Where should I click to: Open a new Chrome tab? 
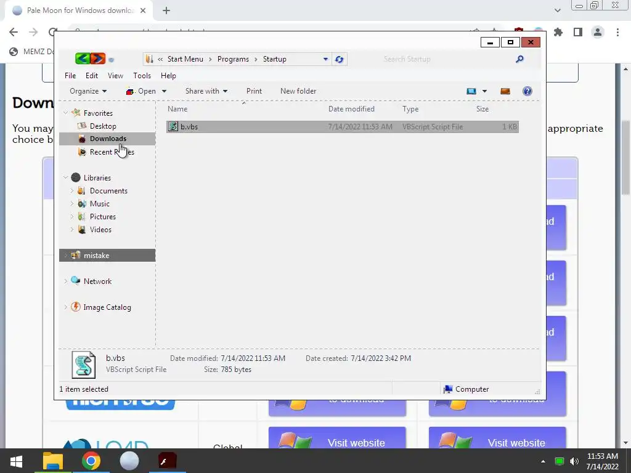point(166,11)
